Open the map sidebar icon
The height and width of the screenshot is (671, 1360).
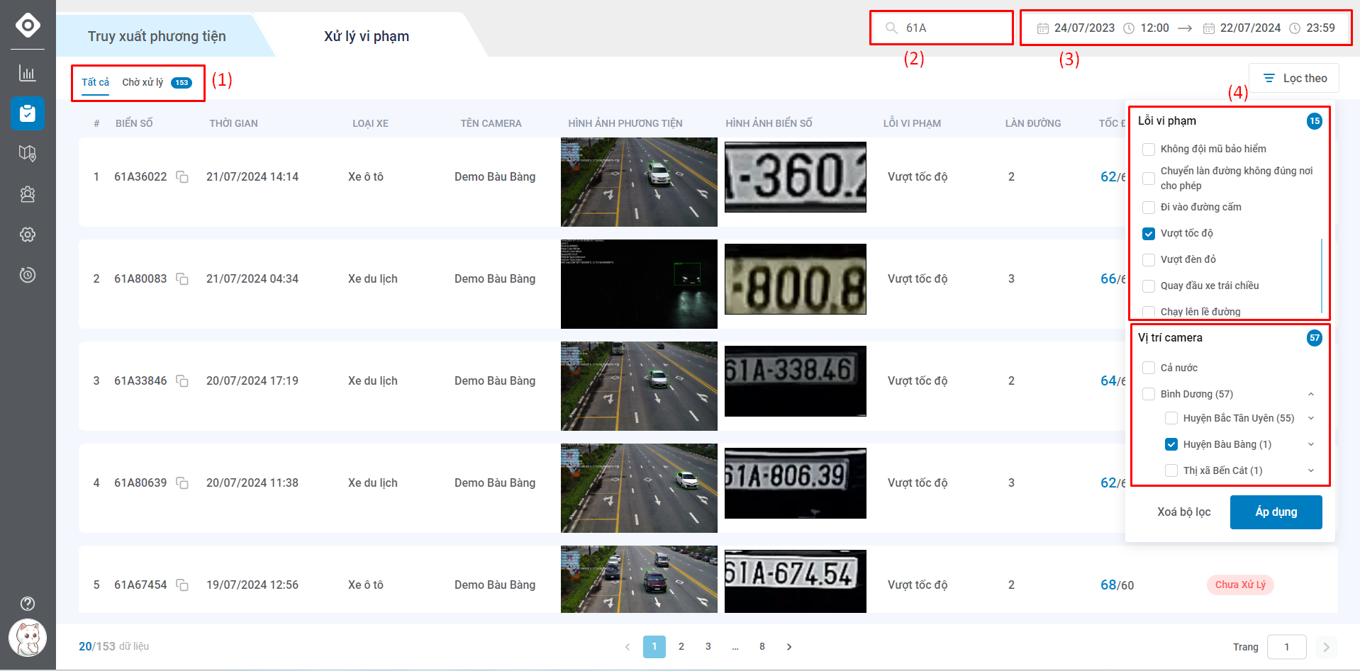tap(28, 153)
